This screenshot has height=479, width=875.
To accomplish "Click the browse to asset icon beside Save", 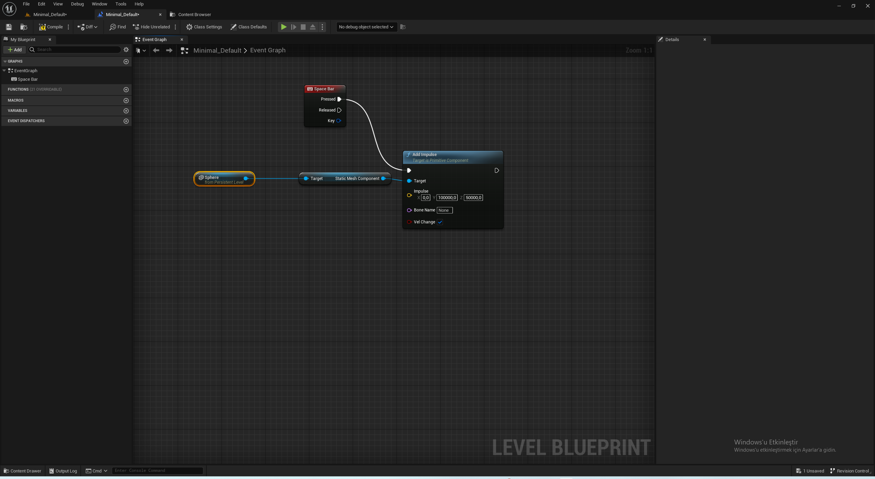I will (x=24, y=27).
